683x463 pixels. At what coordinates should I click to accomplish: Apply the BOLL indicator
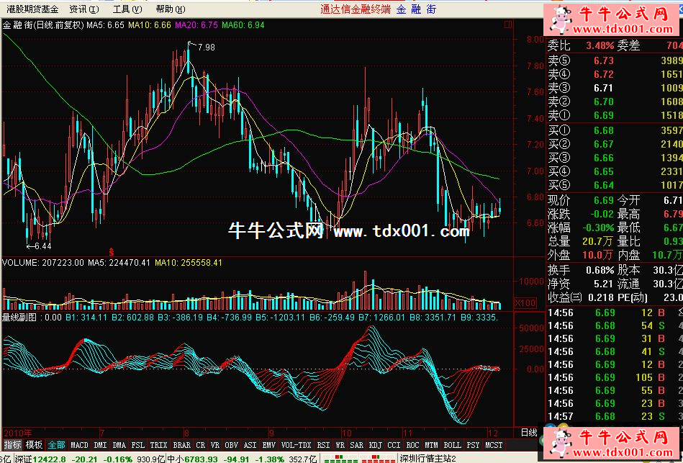pos(452,445)
